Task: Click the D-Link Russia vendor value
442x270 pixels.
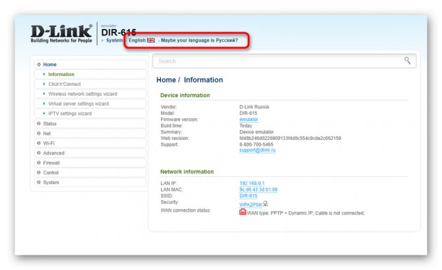Action: point(254,107)
